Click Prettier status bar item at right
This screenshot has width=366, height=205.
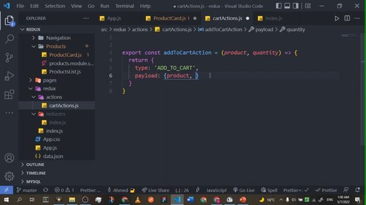click(326, 190)
